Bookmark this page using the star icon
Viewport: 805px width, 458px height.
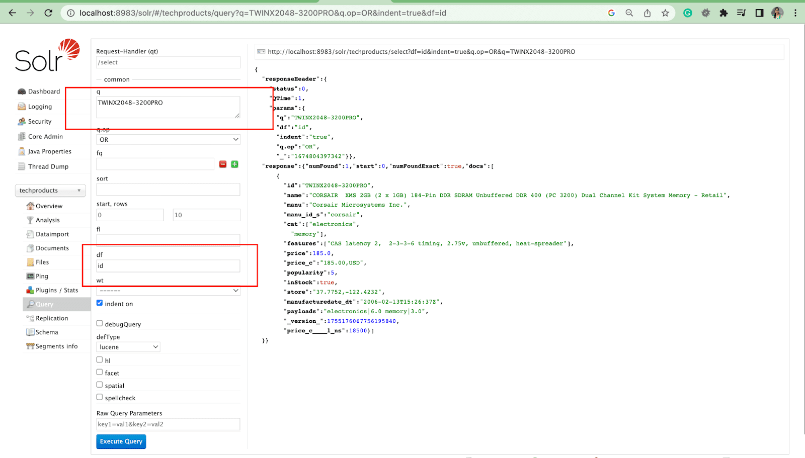point(665,13)
